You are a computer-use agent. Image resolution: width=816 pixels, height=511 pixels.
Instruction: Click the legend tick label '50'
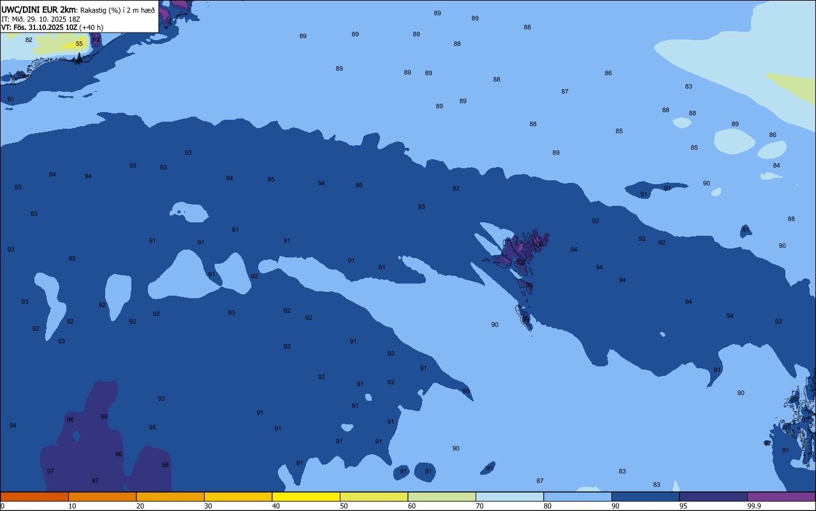[x=344, y=506]
